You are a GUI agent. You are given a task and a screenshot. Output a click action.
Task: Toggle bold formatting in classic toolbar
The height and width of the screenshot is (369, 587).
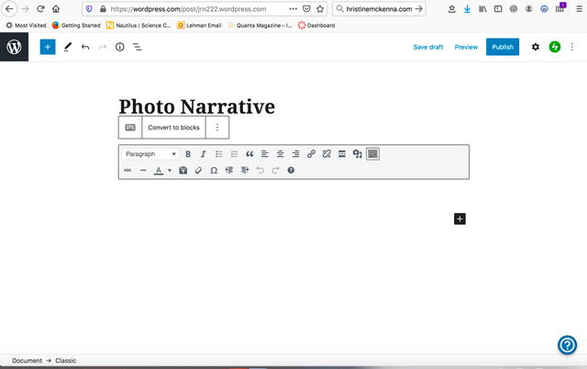(188, 154)
